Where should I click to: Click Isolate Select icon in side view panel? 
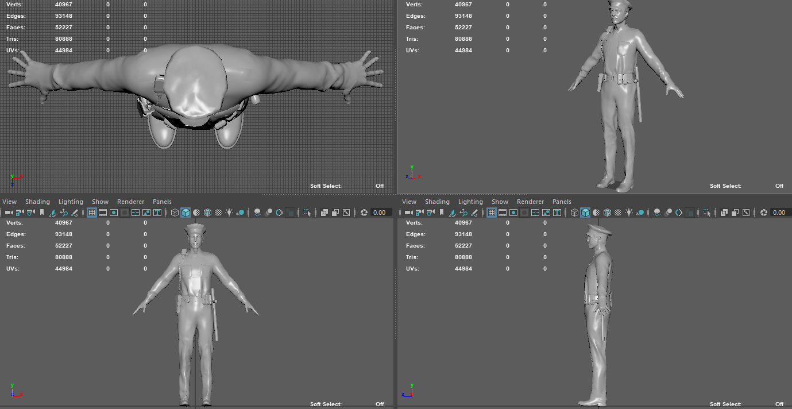tap(707, 213)
